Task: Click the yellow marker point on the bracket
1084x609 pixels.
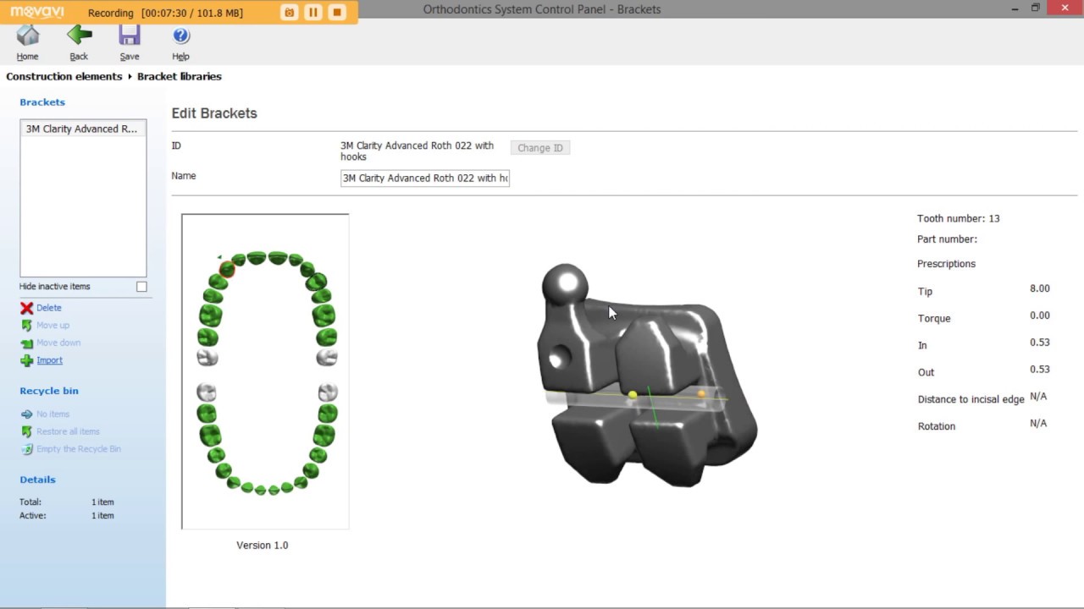Action: (633, 395)
